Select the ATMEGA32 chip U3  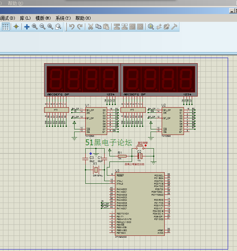139,204
